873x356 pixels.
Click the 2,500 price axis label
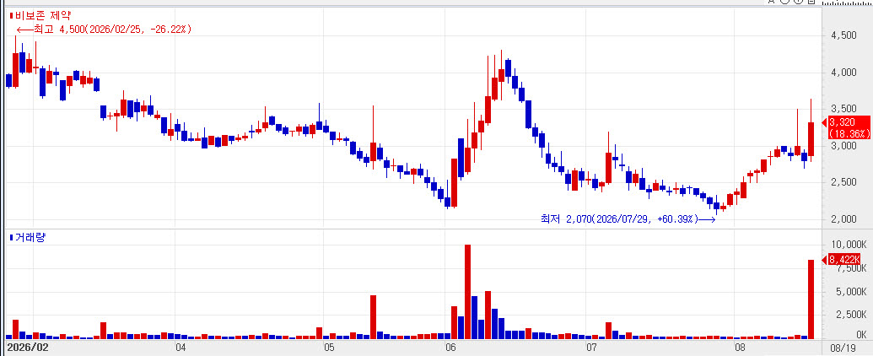pos(843,183)
